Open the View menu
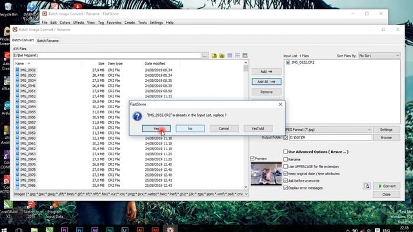Image resolution: width=413 pixels, height=232 pixels. (91, 23)
